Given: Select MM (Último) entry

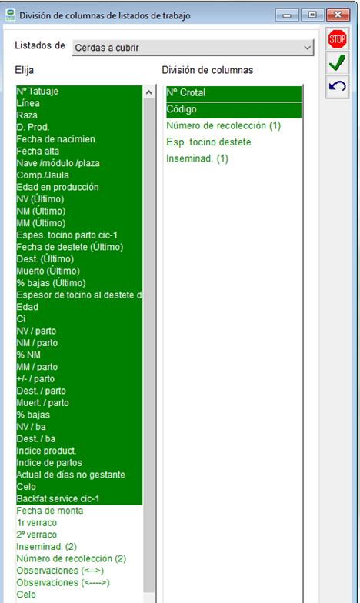Looking at the screenshot, I should coord(79,223).
